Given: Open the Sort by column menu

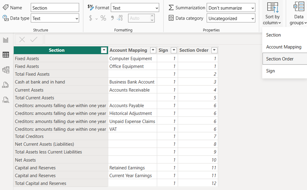Looking at the screenshot, I should (x=272, y=13).
